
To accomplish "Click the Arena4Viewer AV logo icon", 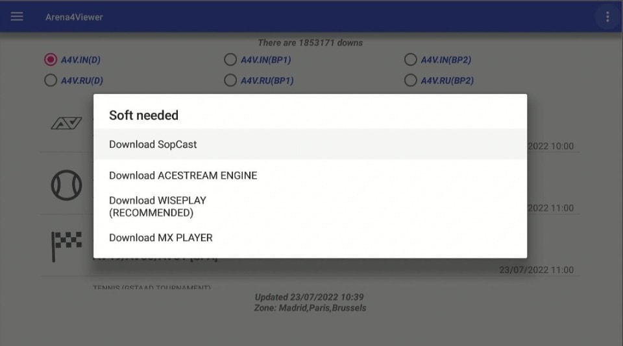I will point(66,123).
